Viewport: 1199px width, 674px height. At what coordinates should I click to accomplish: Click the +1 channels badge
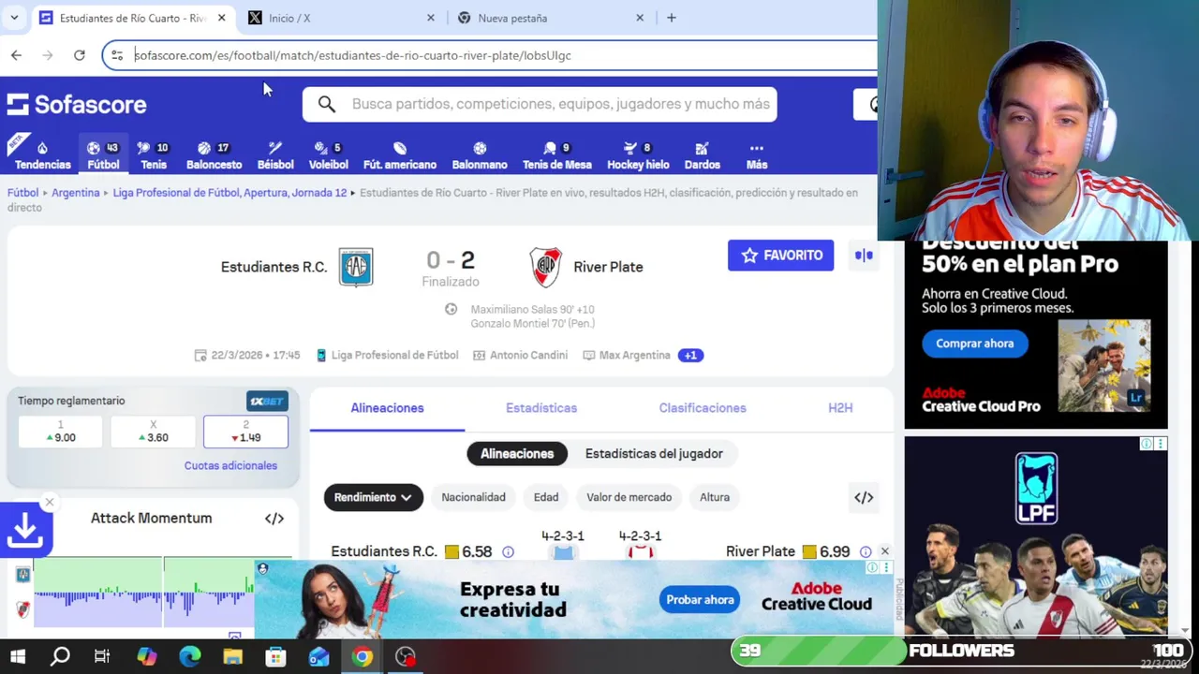click(x=690, y=356)
